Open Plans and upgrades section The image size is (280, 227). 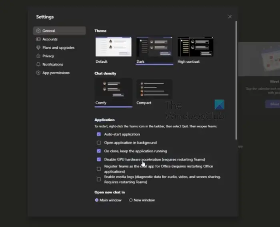[59, 48]
